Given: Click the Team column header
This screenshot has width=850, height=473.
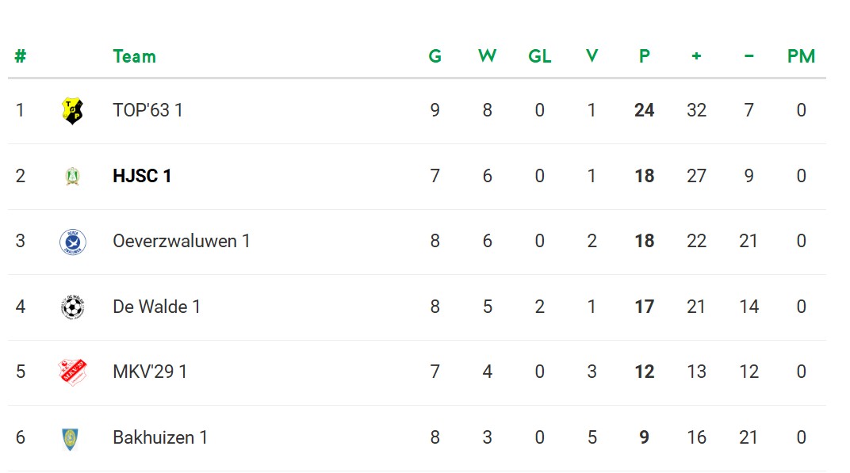Looking at the screenshot, I should click(134, 56).
